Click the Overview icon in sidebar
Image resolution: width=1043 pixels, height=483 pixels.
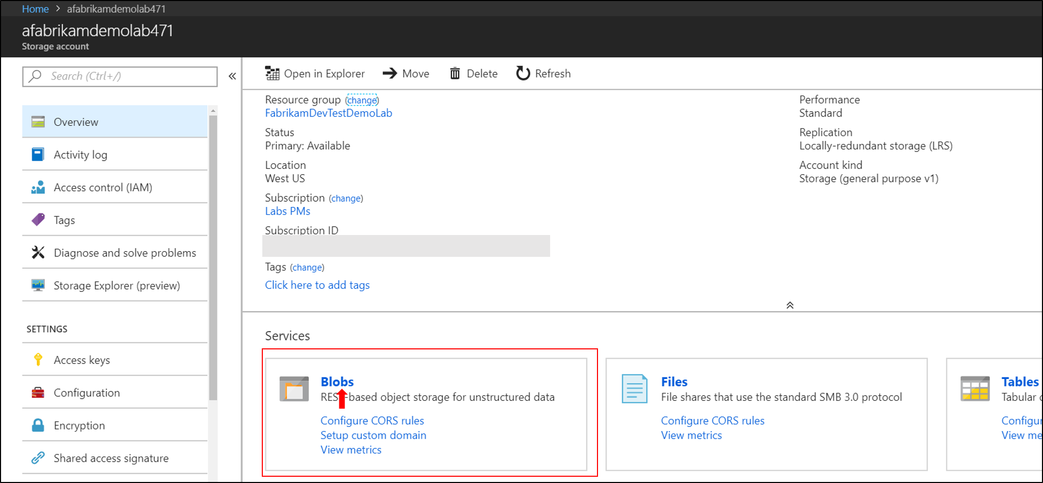[x=38, y=122]
